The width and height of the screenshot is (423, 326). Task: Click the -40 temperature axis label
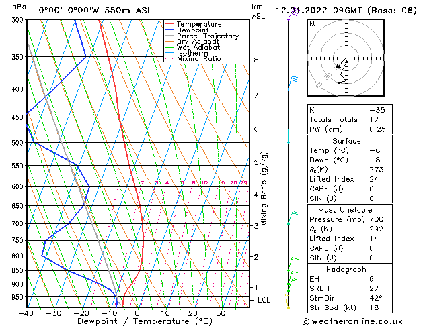pyautogui.click(x=26, y=313)
